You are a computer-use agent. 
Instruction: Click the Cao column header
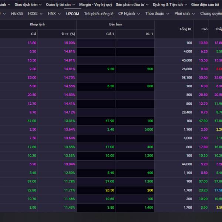coord(204,29)
